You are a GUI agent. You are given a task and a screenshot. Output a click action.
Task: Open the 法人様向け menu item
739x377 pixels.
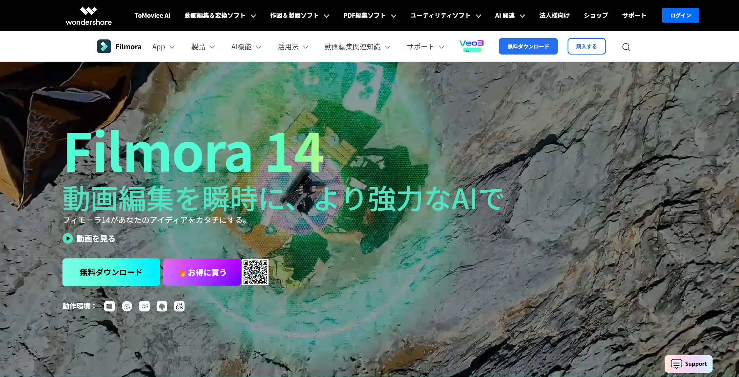pos(554,15)
